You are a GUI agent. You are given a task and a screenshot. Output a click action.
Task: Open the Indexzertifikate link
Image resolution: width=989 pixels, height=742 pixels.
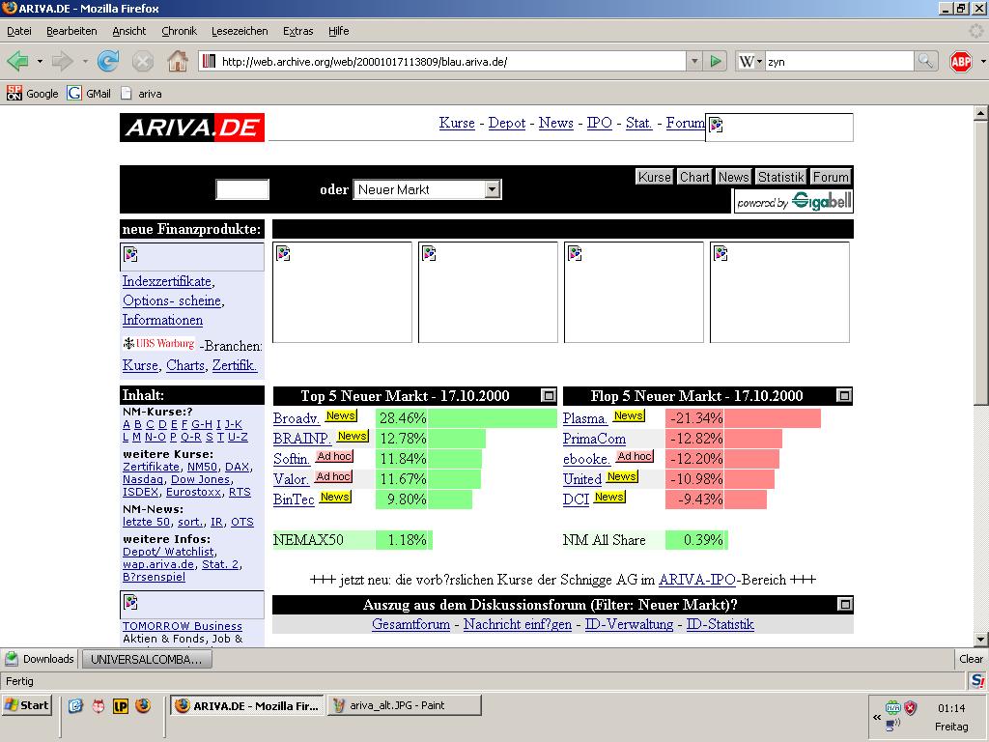pyautogui.click(x=167, y=281)
